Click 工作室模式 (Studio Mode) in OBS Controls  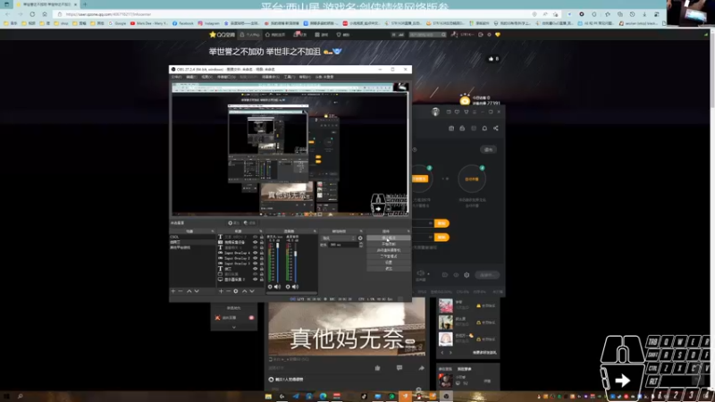(389, 256)
